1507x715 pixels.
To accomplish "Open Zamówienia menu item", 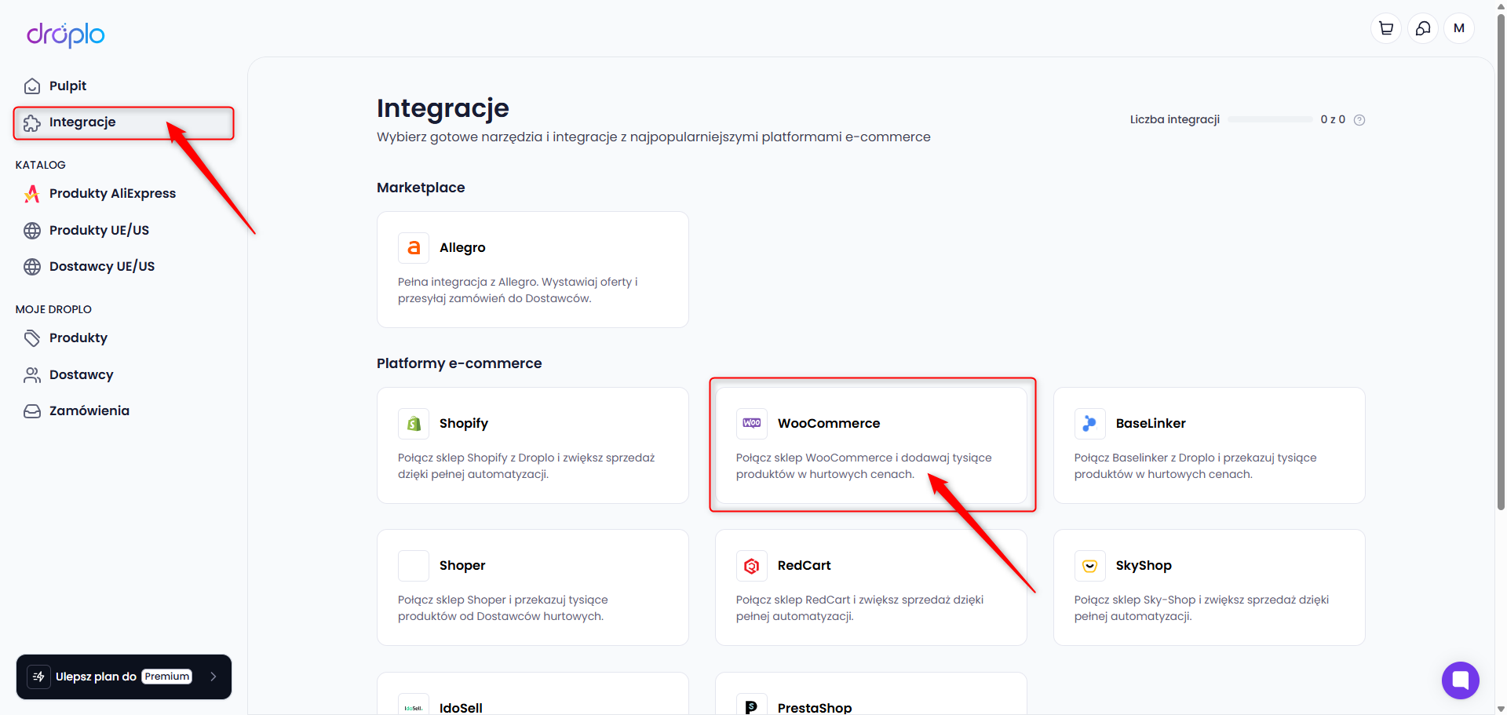I will point(124,411).
